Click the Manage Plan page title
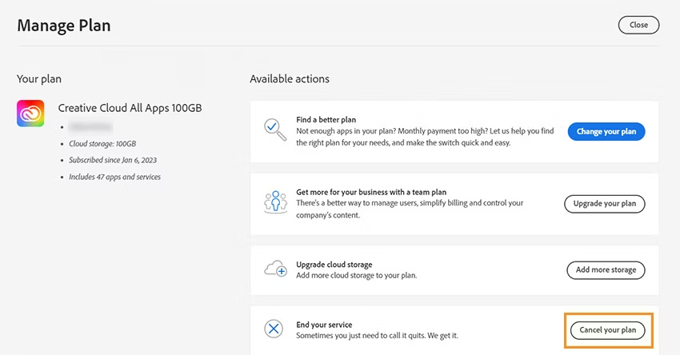 (64, 26)
